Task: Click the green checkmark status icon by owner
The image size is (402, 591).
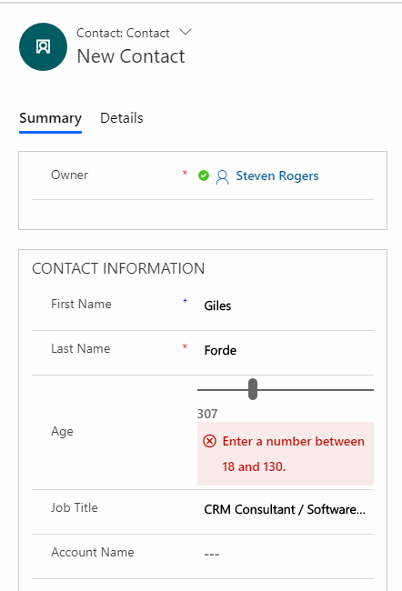Action: pos(204,175)
